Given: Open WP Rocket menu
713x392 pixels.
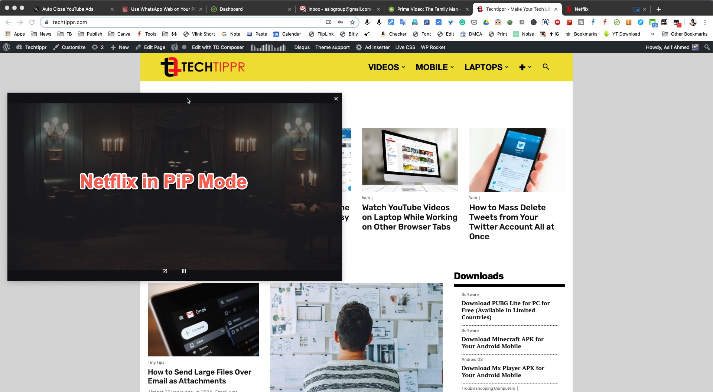Looking at the screenshot, I should pyautogui.click(x=433, y=47).
